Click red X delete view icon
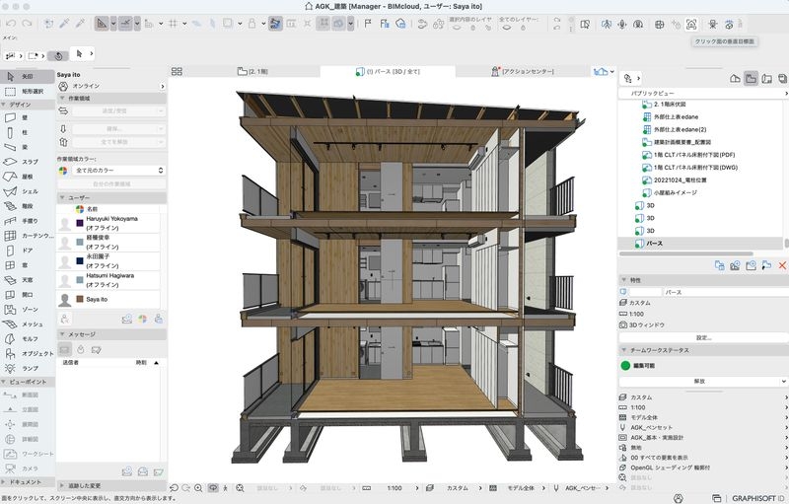Screen dimensions: 789x504 pos(782,265)
